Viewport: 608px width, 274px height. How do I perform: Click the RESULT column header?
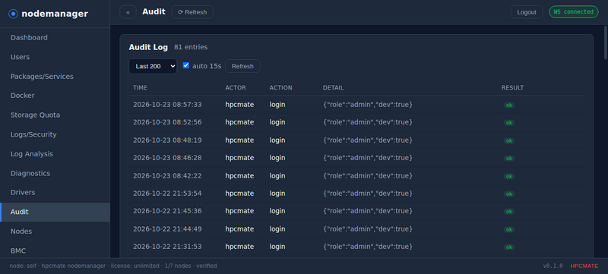tap(512, 88)
